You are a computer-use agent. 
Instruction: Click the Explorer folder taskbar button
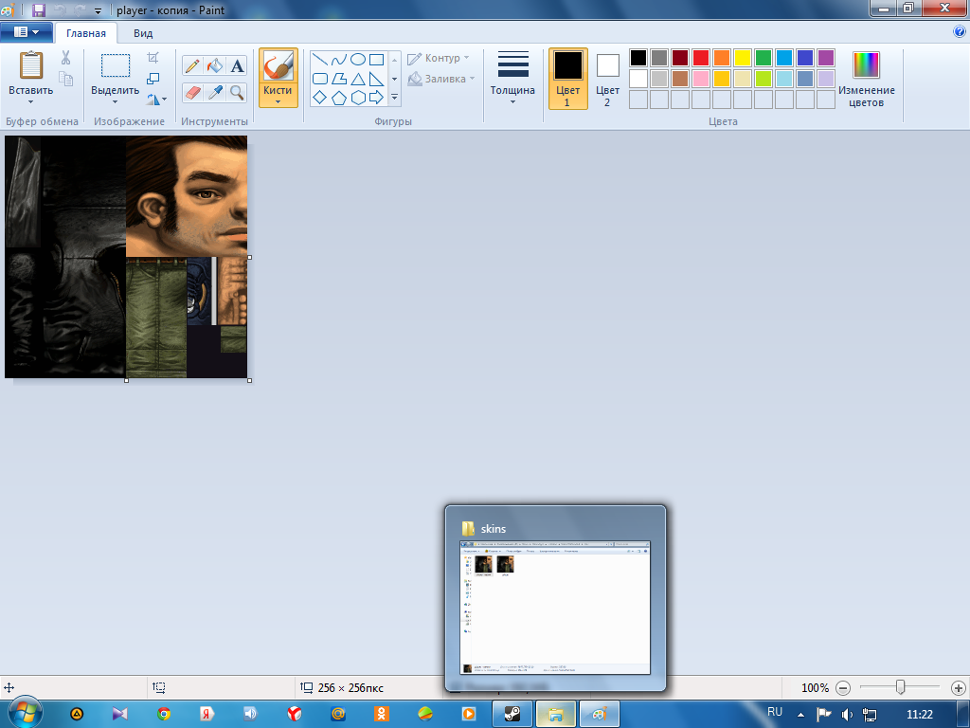(x=555, y=714)
